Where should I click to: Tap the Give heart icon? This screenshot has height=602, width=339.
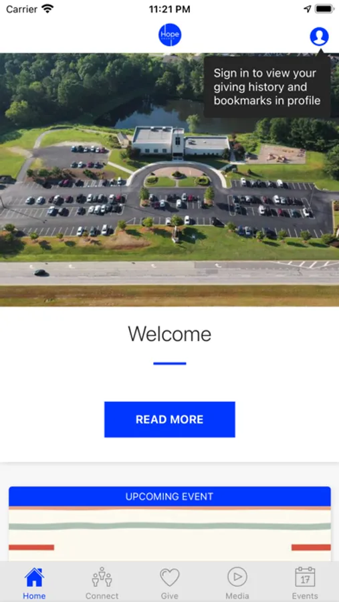coord(170,577)
